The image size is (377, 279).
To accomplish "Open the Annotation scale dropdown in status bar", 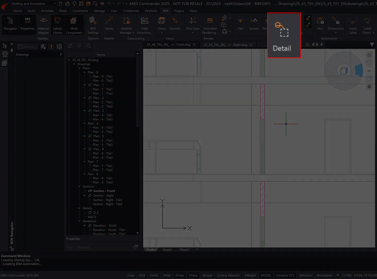I will click(337, 275).
